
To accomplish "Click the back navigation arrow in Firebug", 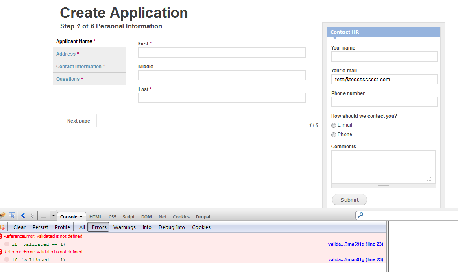I will 23,216.
